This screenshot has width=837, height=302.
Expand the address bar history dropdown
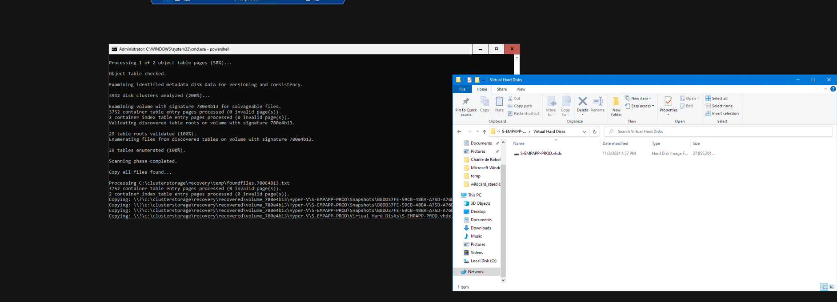(584, 131)
